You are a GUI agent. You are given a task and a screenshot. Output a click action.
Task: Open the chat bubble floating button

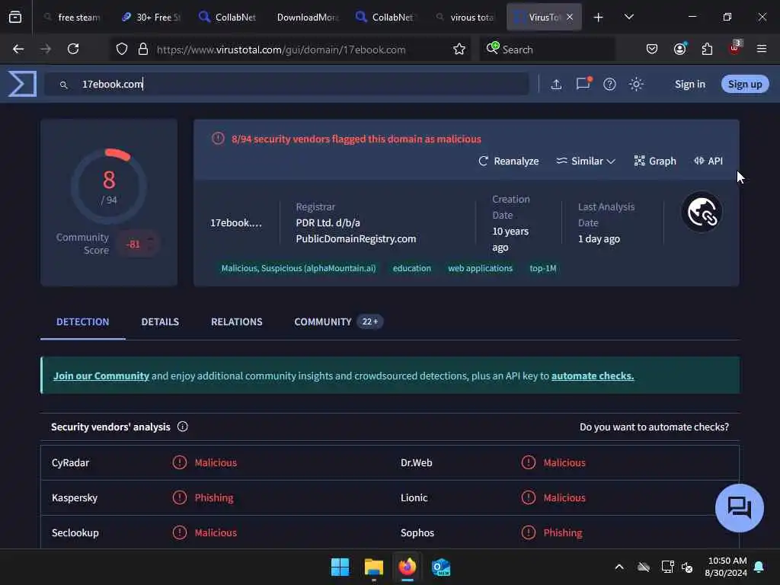coord(739,508)
